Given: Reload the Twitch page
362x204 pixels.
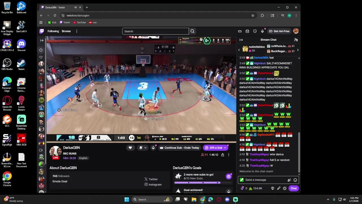Looking at the screenshot, I should pos(55,16).
